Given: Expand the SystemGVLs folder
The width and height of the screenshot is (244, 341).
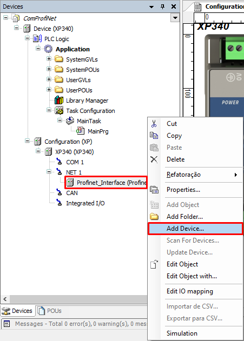Looking at the screenshot, I should [49, 59].
